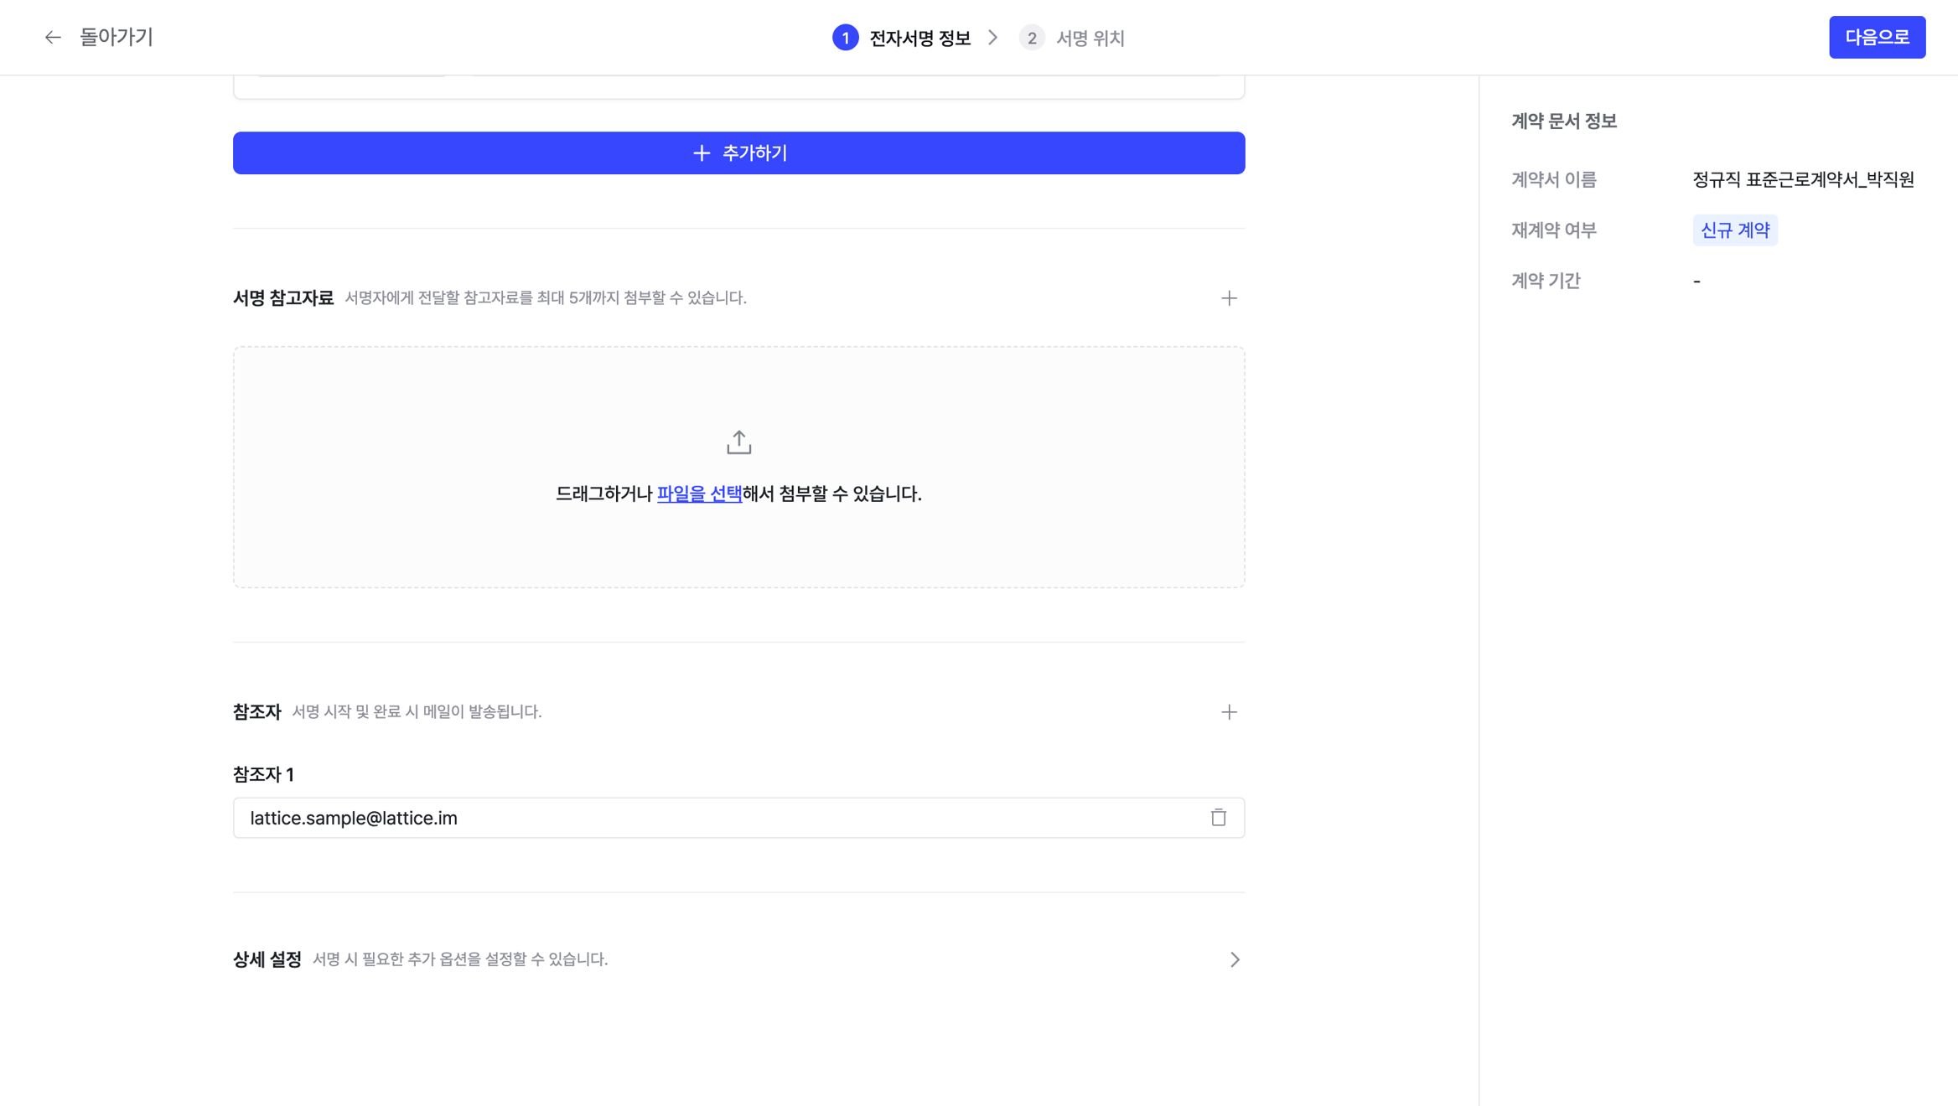This screenshot has height=1106, width=1958.
Task: Click the step 2 number circle
Action: click(x=1031, y=39)
